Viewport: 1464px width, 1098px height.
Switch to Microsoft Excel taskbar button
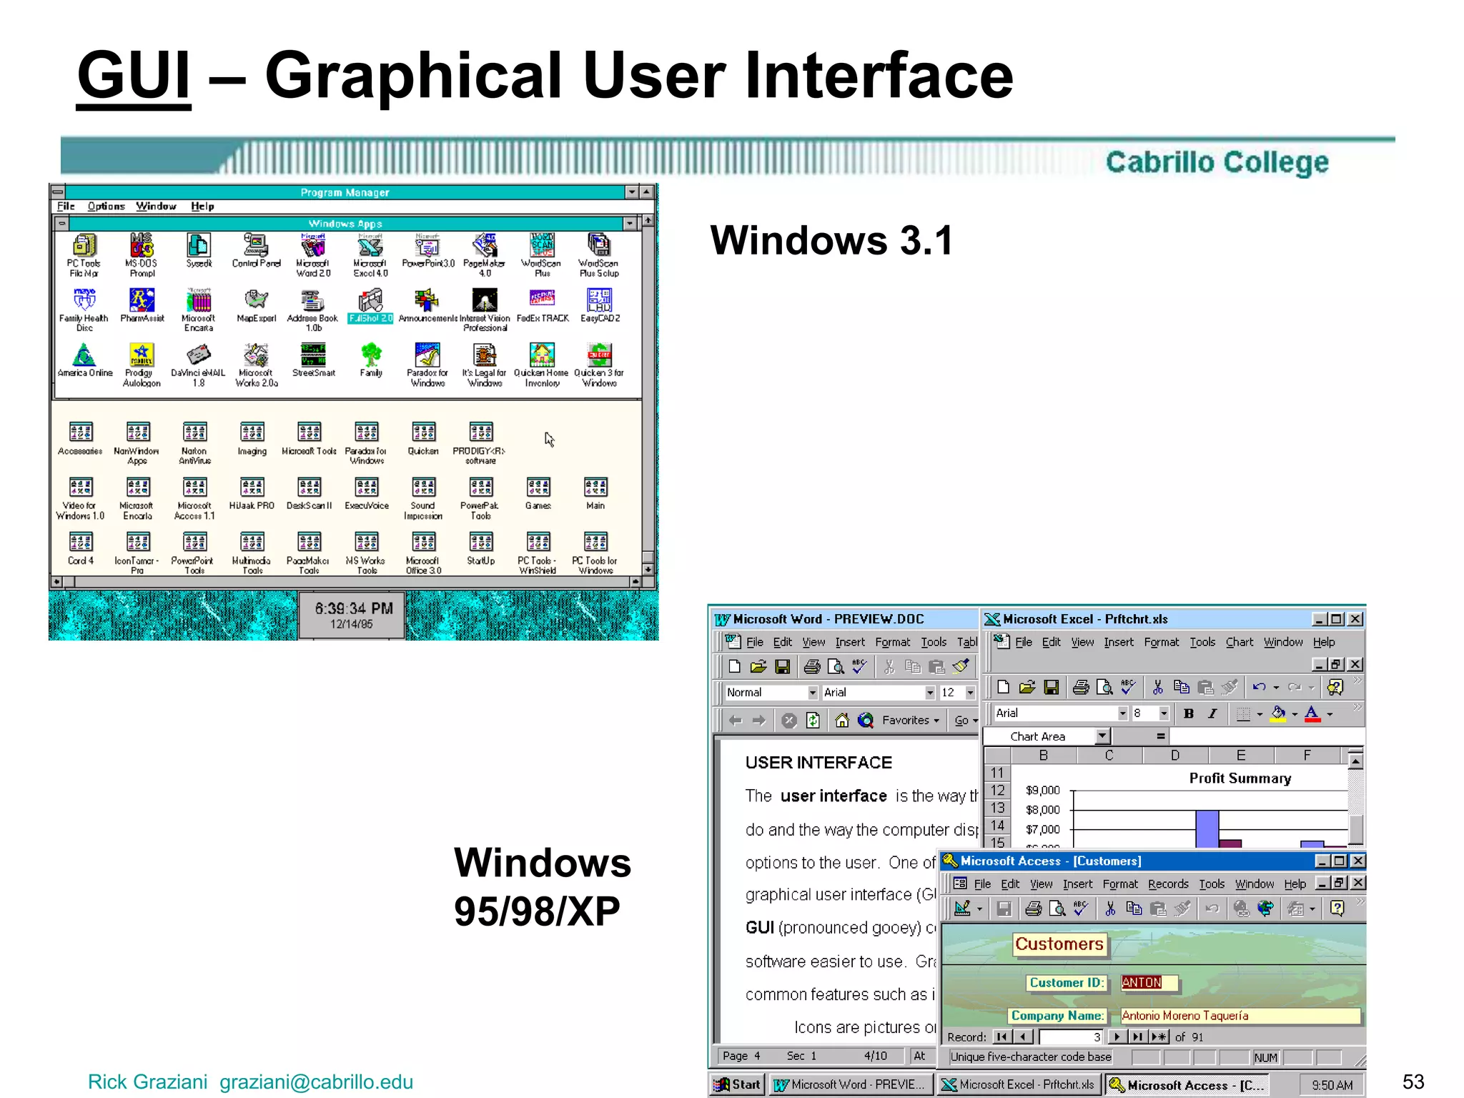[1019, 1085]
